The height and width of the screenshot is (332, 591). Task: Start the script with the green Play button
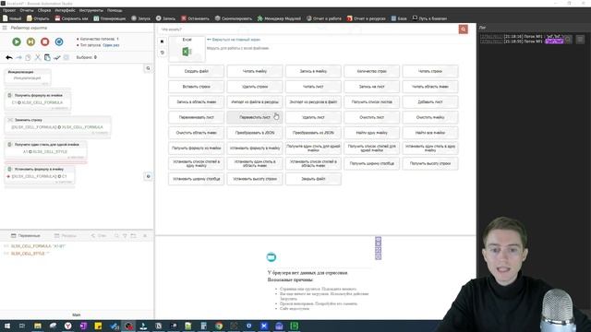17,41
